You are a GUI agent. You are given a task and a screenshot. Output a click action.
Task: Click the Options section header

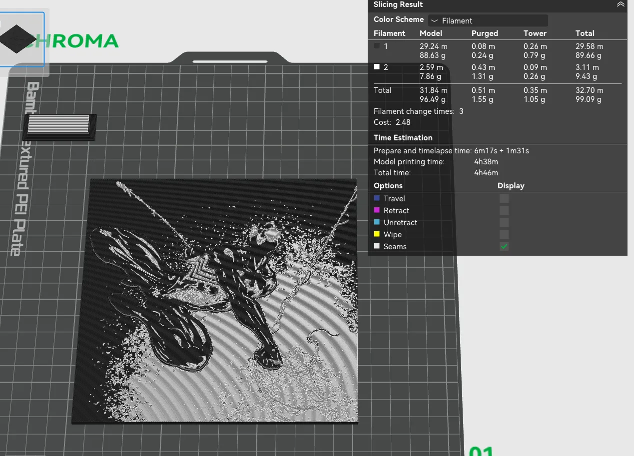(388, 185)
